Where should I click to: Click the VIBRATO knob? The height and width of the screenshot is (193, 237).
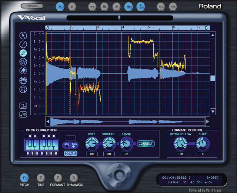pyautogui.click(x=109, y=144)
